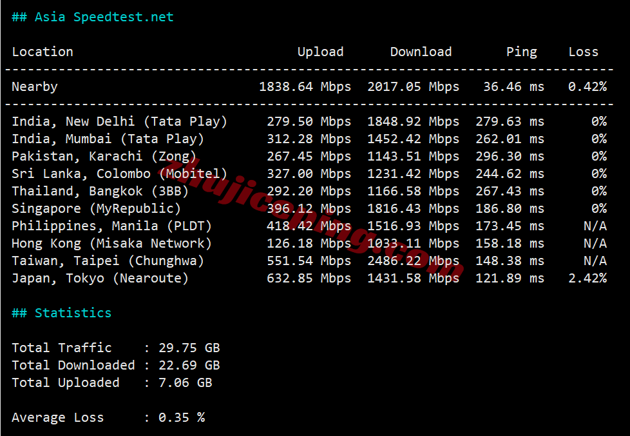Select the Location column header
630x436 pixels.
tap(43, 52)
